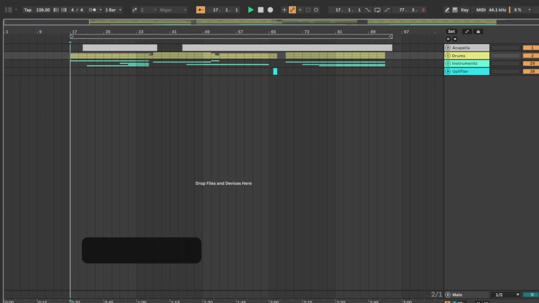The width and height of the screenshot is (539, 303).
Task: Click the Tap tempo button
Action: [27, 10]
